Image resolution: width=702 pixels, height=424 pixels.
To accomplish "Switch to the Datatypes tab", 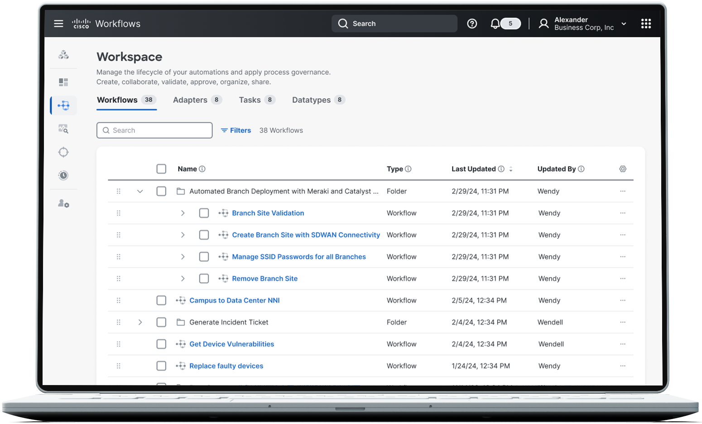I will 311,100.
